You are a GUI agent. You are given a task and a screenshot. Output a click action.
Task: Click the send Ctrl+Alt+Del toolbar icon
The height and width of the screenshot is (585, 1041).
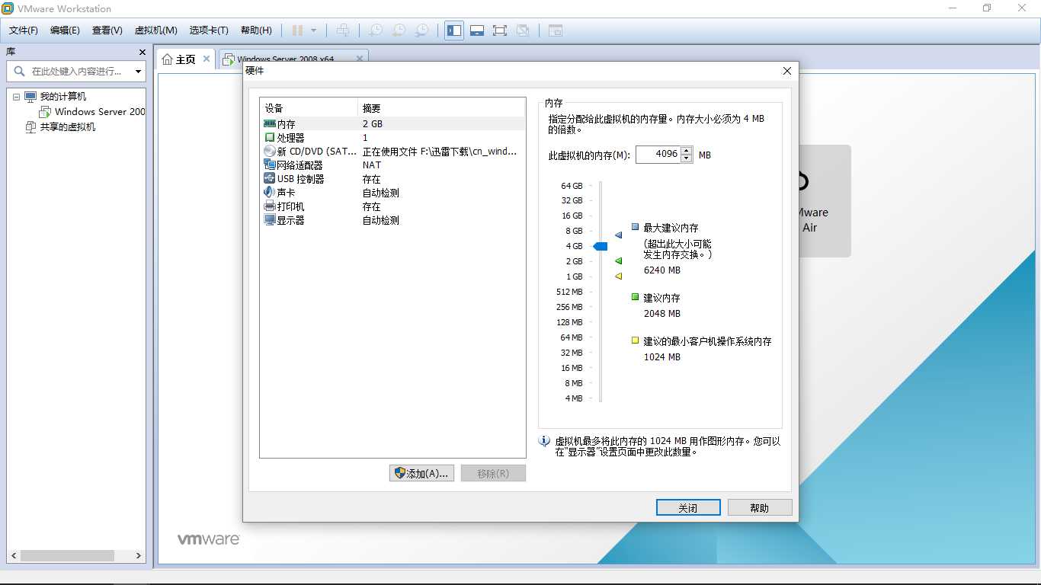point(343,30)
